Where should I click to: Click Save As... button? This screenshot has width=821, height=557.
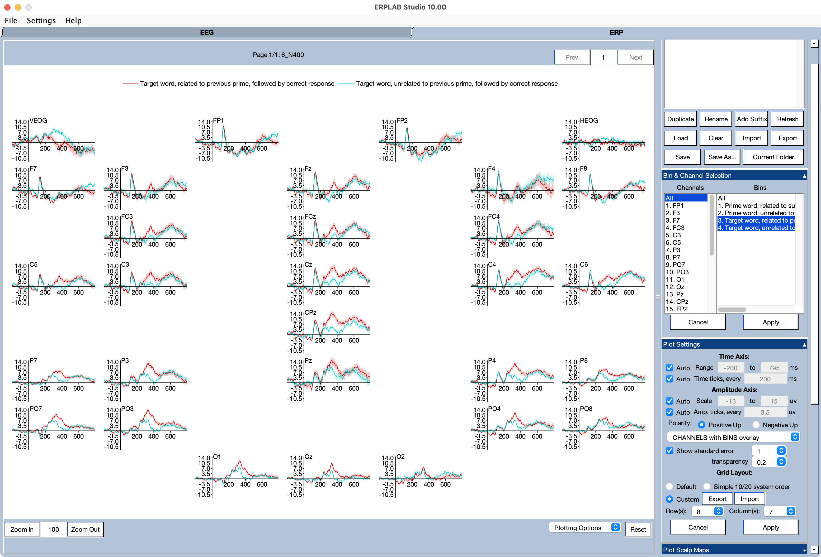(722, 157)
